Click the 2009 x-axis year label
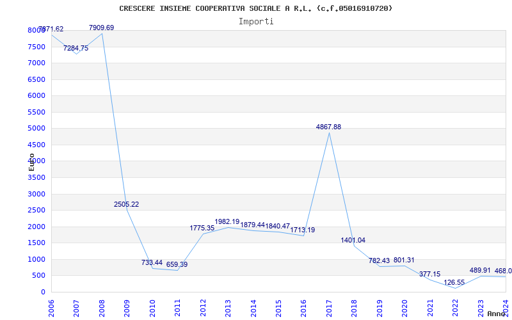The height and width of the screenshot is (320, 512). point(127,308)
